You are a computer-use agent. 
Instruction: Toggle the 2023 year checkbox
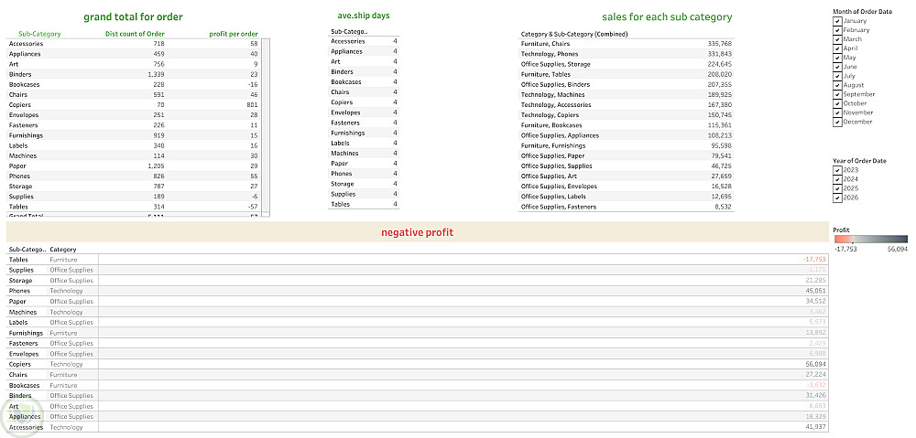[x=837, y=170]
